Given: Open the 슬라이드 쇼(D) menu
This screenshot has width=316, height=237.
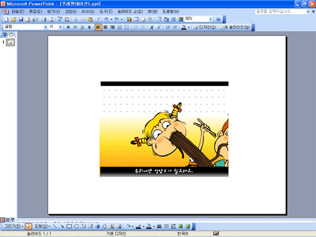Looking at the screenshot, I should 130,11.
